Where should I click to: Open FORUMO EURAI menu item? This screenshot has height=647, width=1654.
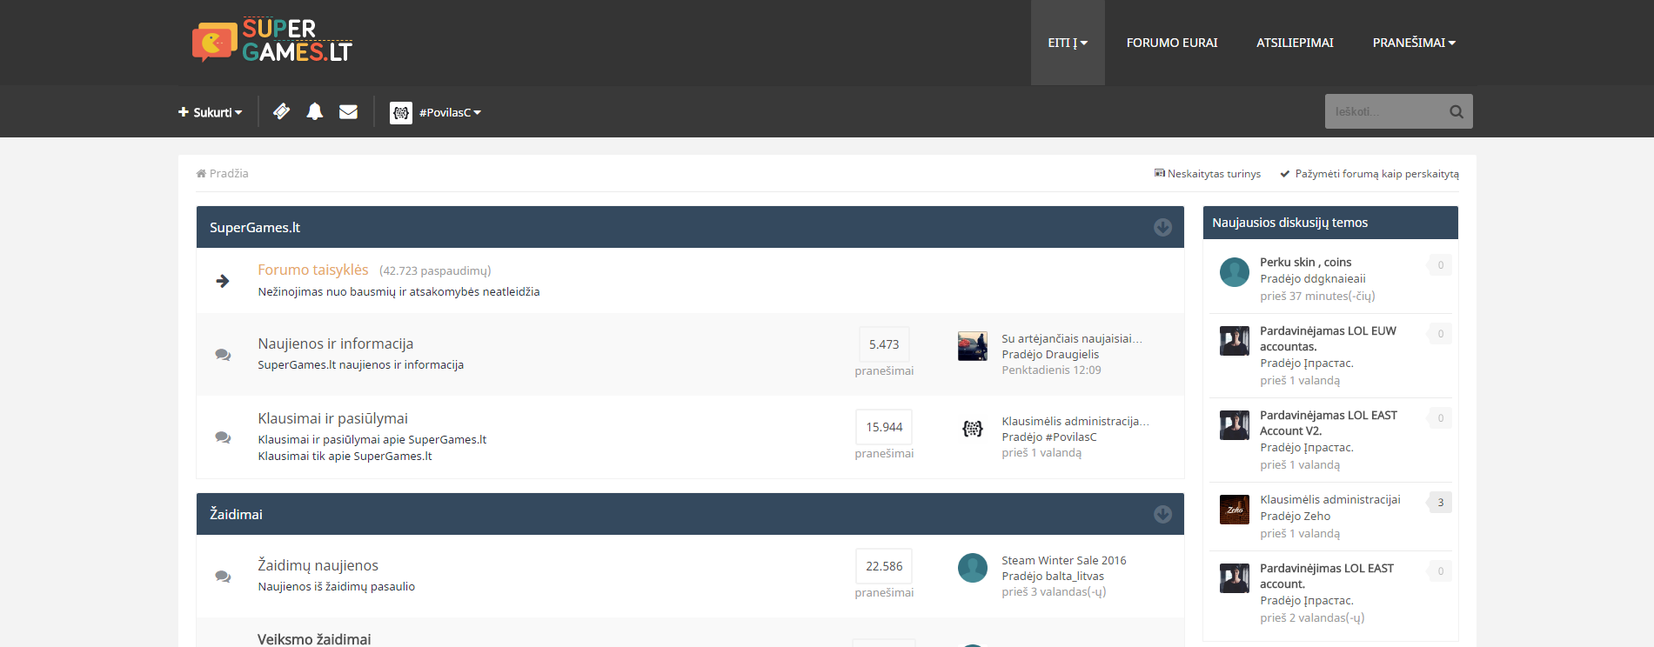pos(1172,43)
